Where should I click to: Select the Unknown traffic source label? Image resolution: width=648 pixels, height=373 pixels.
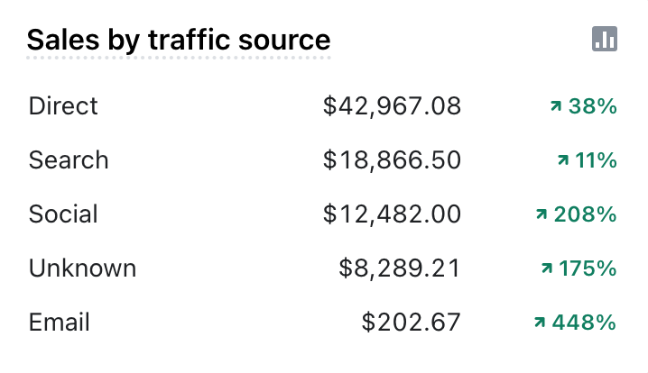82,268
